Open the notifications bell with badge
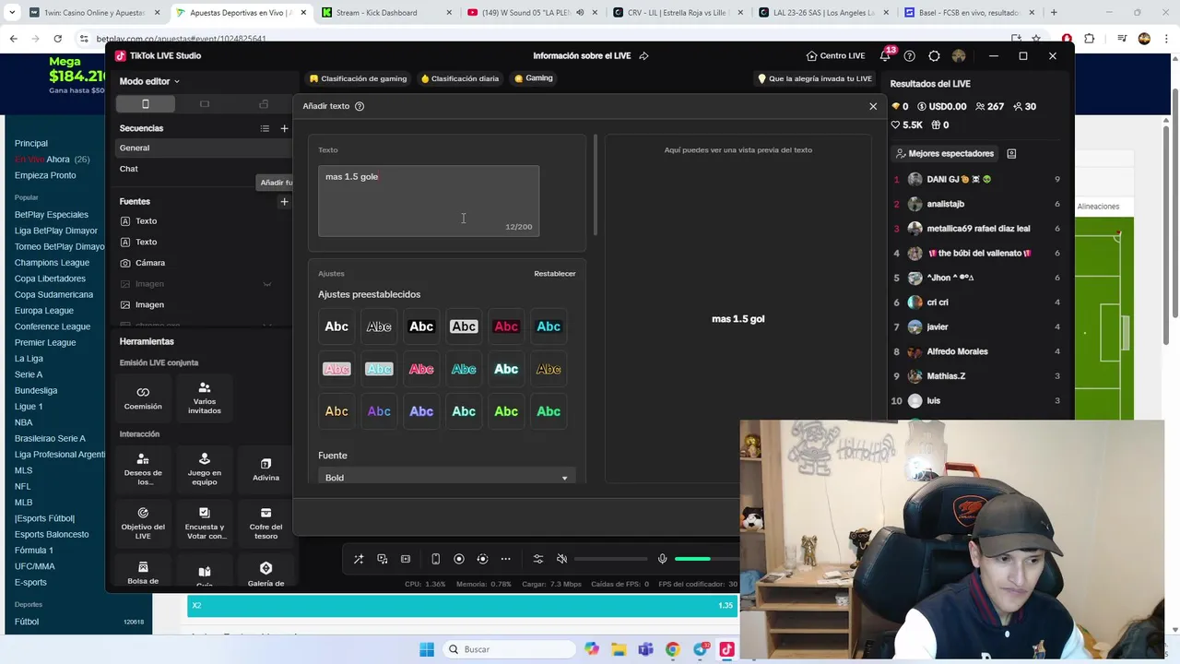1180x664 pixels. click(x=886, y=55)
